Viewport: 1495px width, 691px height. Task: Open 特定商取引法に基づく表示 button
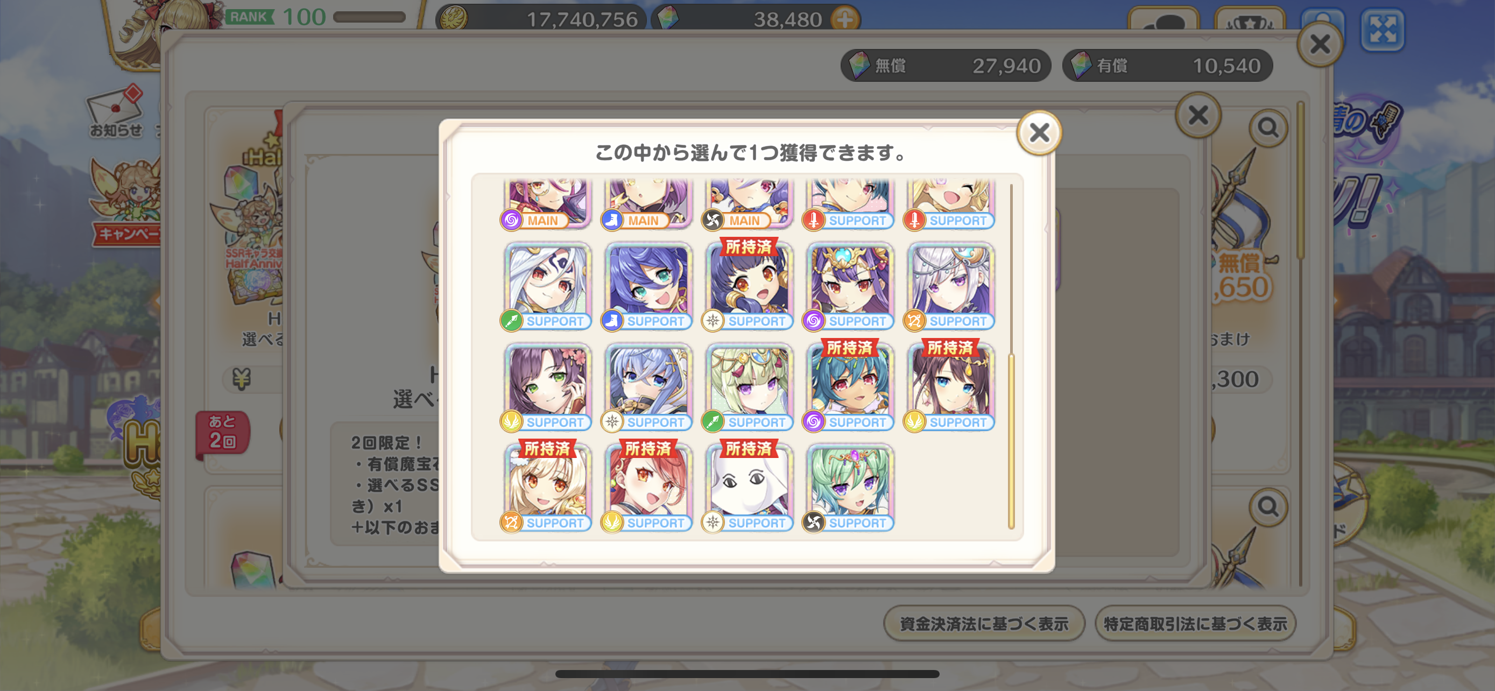coord(1195,624)
